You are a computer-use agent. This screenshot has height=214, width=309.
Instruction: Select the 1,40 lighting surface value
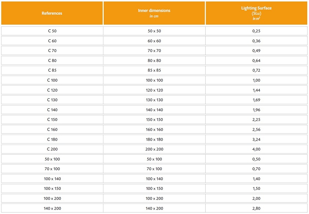point(256,179)
